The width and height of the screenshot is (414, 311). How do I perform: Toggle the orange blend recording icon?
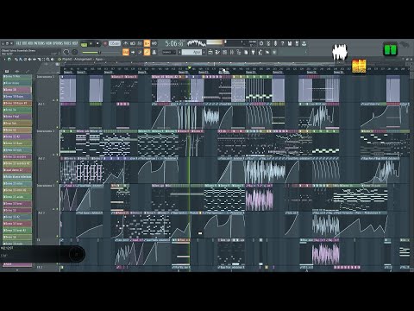pos(147,43)
